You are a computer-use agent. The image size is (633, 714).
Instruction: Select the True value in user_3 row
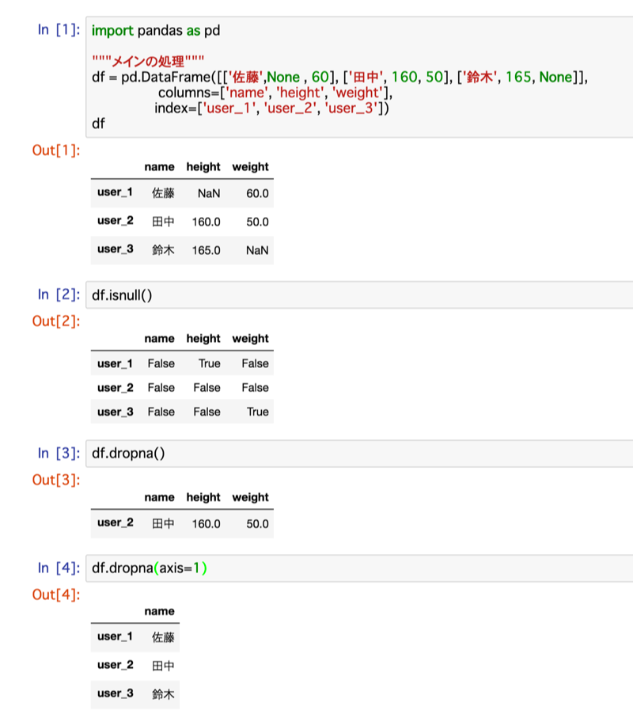(x=257, y=412)
